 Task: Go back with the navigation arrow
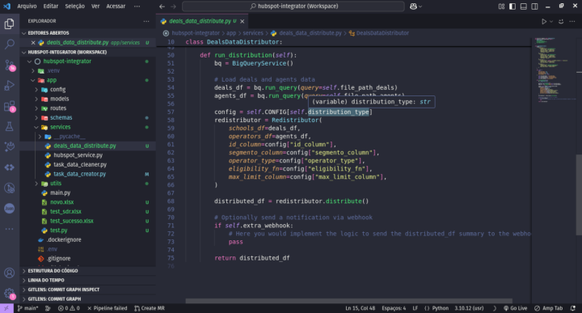162,6
